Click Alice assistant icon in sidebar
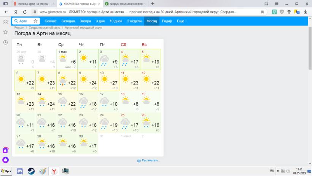Screen dimensions: 312x176 point(5,160)
